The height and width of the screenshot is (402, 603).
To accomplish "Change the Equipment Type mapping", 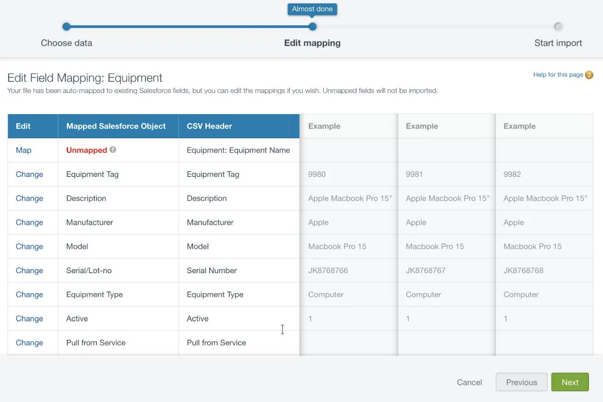I will click(x=29, y=294).
